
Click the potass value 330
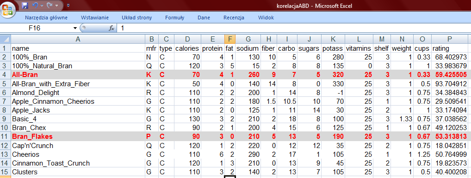coord(333,83)
